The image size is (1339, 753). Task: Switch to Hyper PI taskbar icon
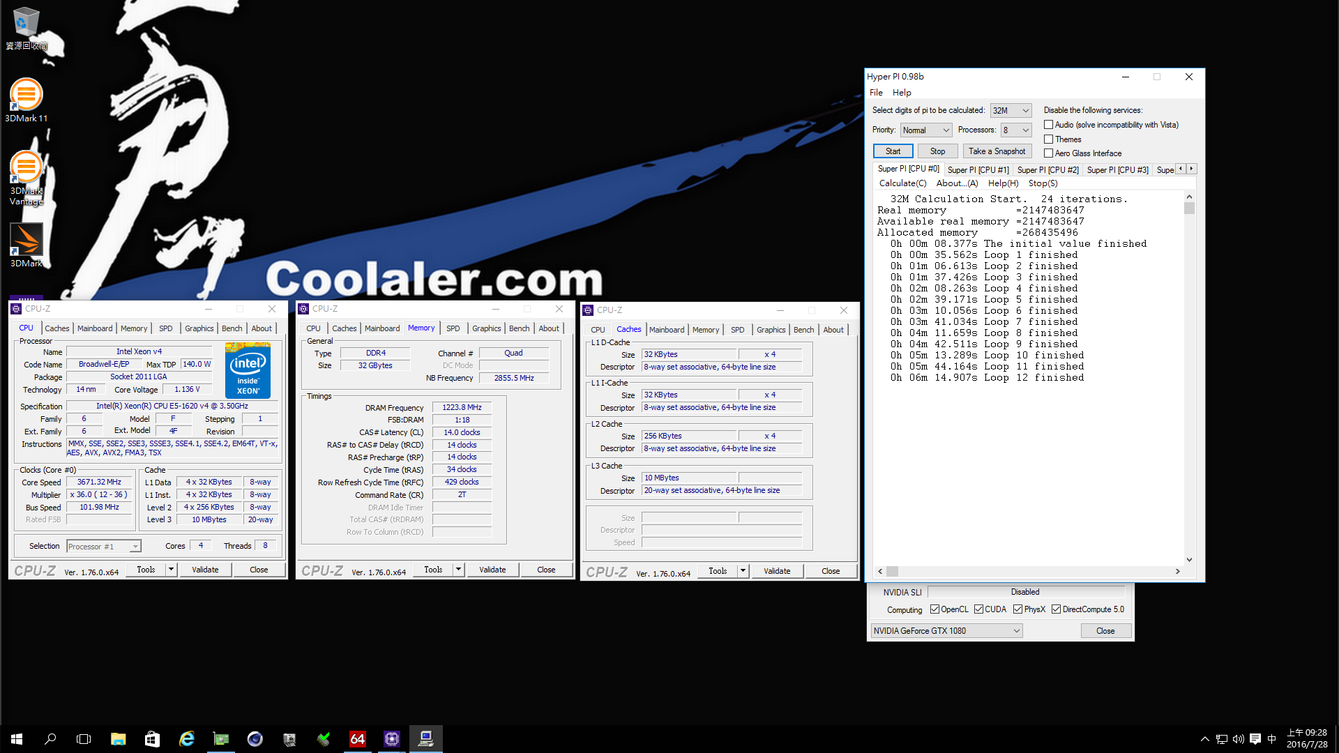tap(425, 739)
